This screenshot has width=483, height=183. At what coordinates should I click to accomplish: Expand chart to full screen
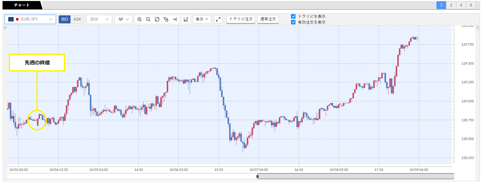tap(218, 19)
